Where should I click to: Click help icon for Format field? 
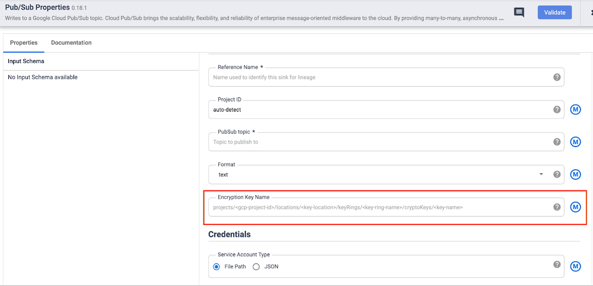(557, 174)
